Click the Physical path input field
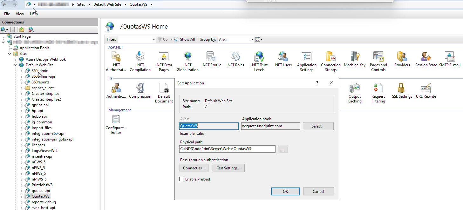463x210 pixels. 227,149
